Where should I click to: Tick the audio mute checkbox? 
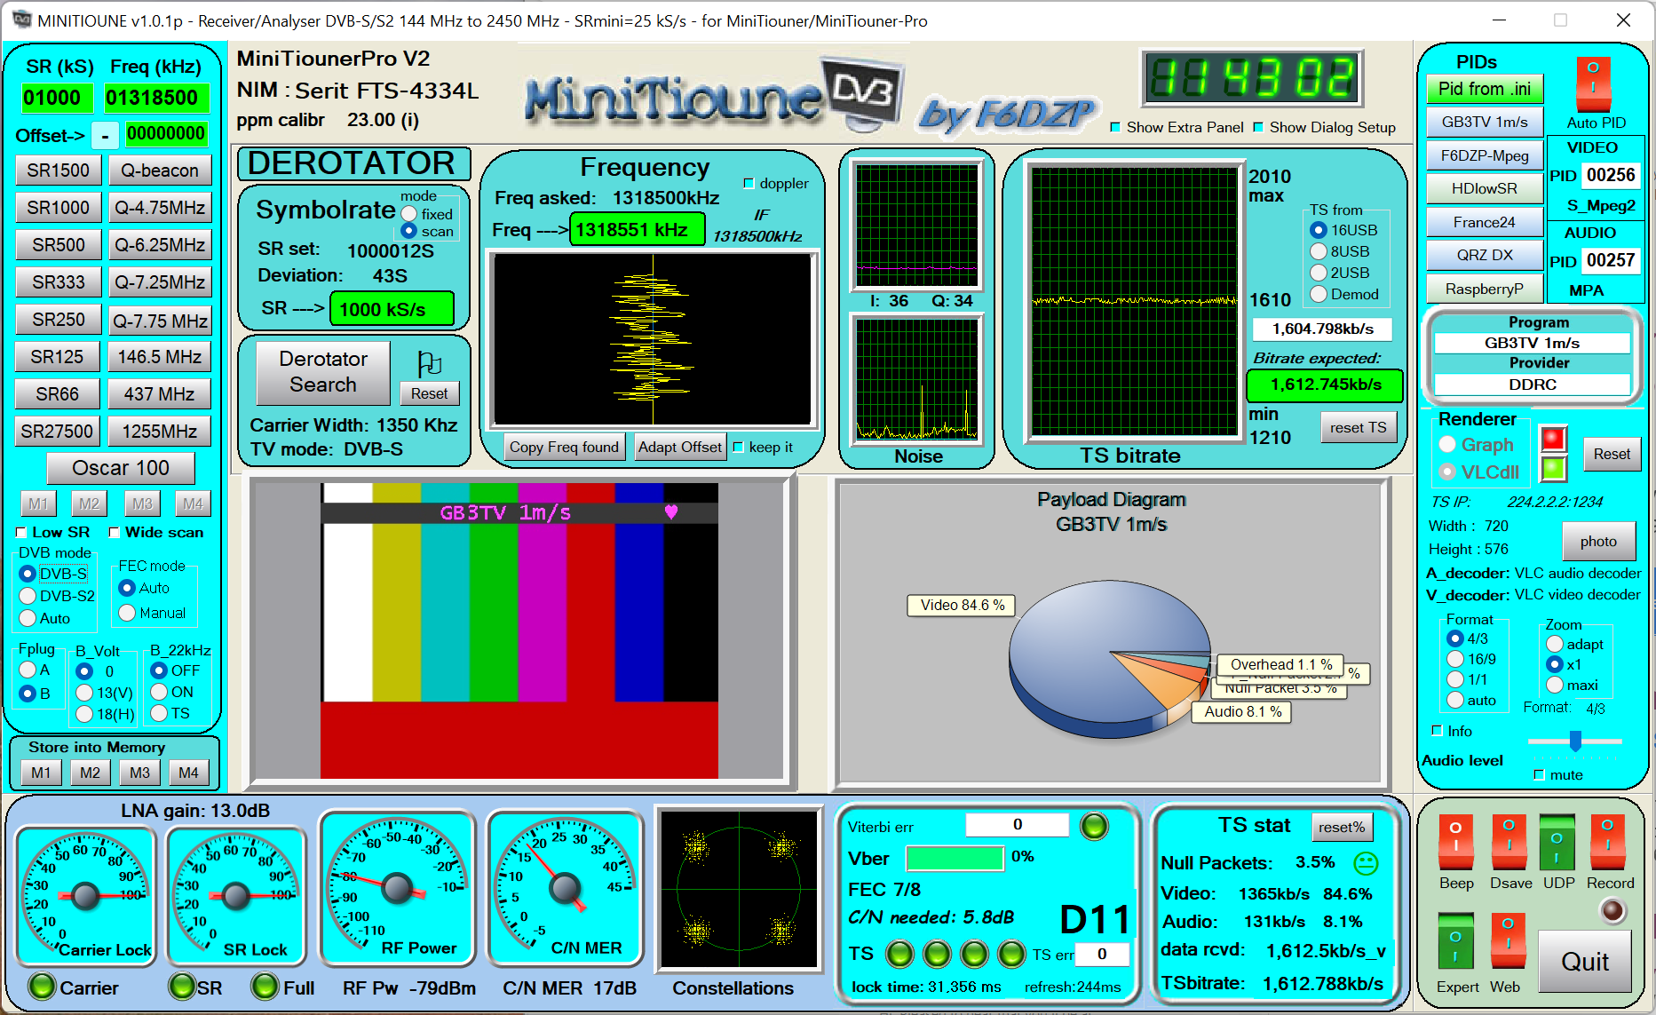tap(1539, 775)
